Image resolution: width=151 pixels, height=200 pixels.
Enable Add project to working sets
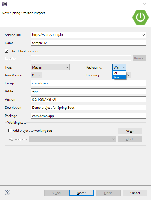[x=10, y=131]
